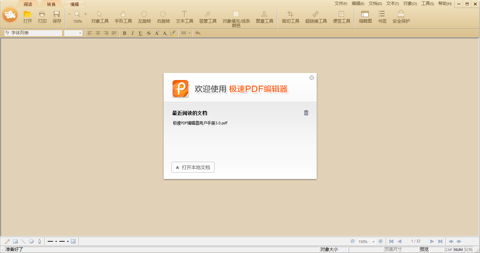This screenshot has width=480, height=253.
Task: Activate the 手形工具 hand tool
Action: click(123, 17)
